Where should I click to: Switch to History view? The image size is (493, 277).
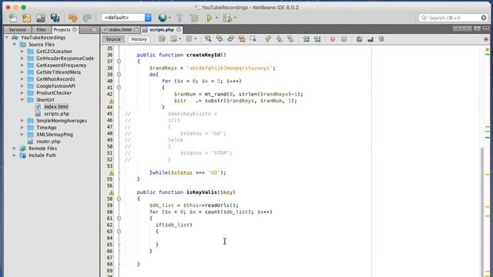(x=139, y=39)
